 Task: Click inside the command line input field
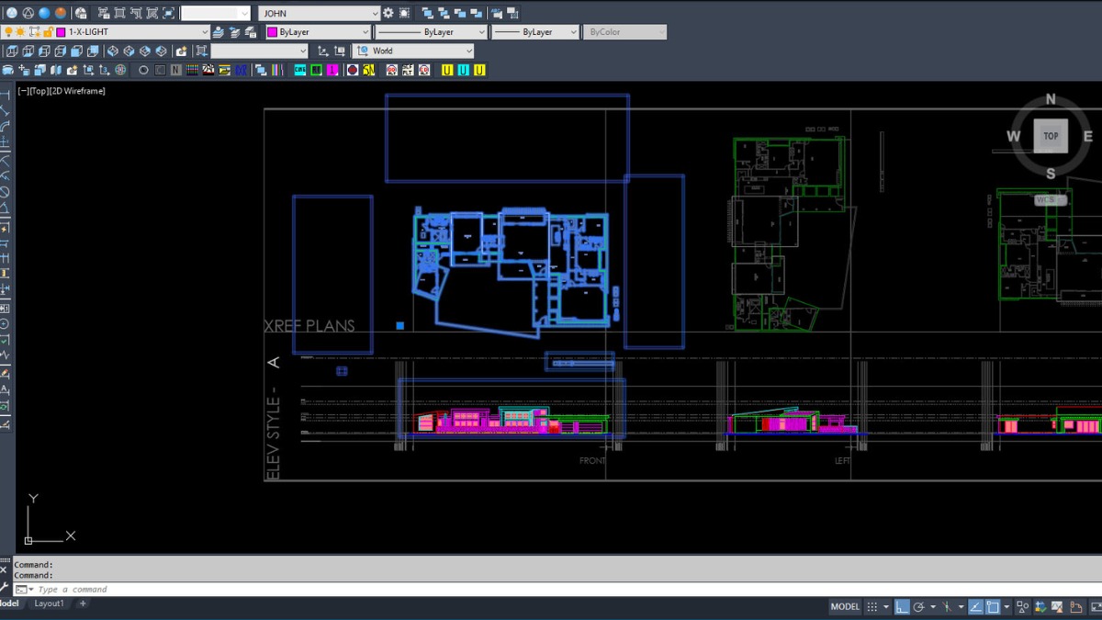click(184, 589)
